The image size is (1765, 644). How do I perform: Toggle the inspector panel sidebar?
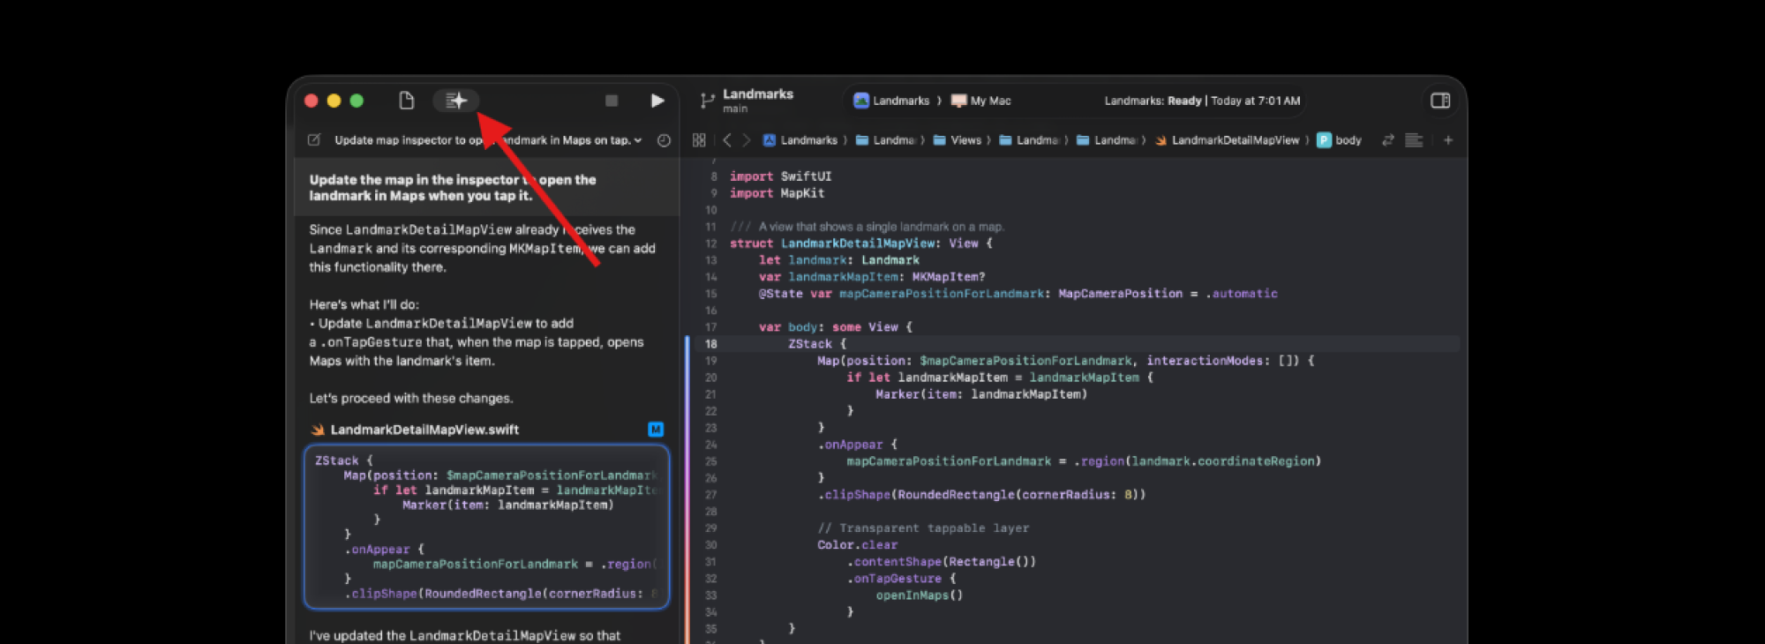pos(1439,101)
